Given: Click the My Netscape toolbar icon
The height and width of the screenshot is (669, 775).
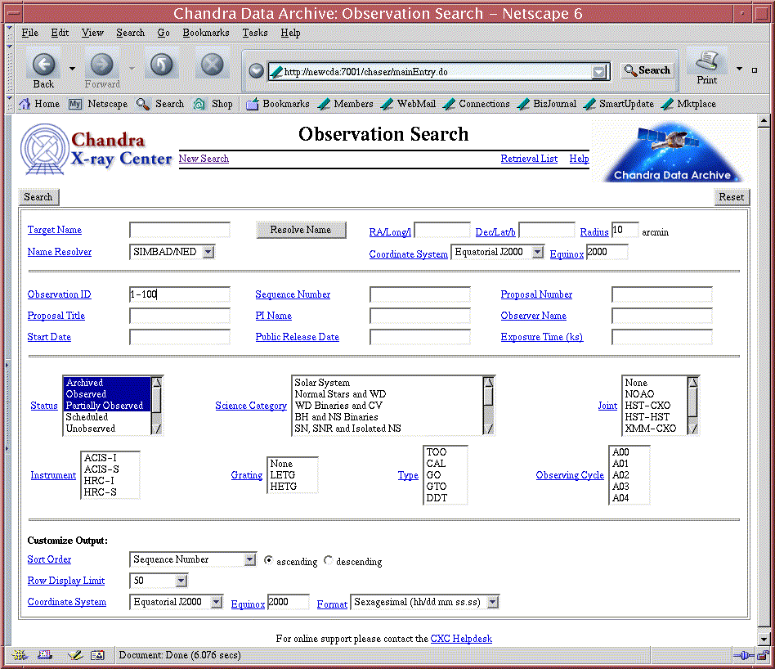Looking at the screenshot, I should click(x=75, y=104).
